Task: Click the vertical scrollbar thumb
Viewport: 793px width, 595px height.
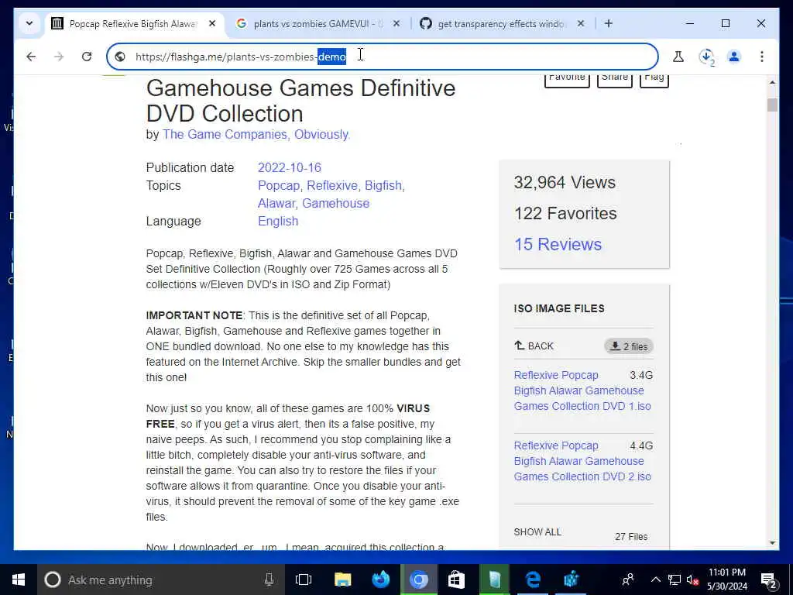Action: [772, 105]
